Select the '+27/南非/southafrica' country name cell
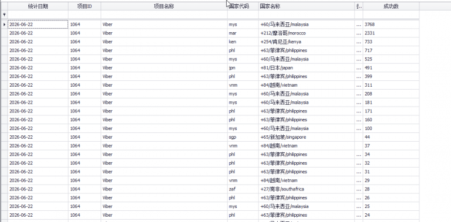 (x=307, y=189)
